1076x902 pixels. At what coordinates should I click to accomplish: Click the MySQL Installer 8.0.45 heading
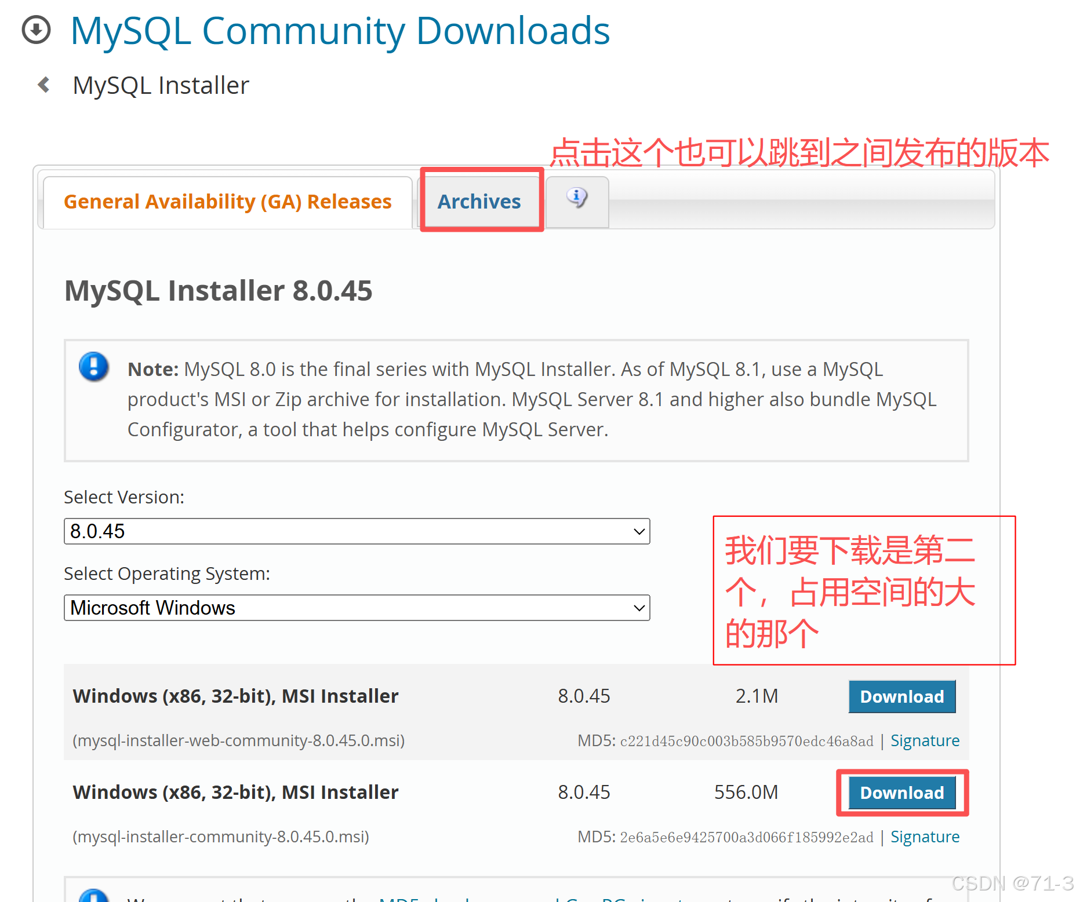[x=219, y=291]
